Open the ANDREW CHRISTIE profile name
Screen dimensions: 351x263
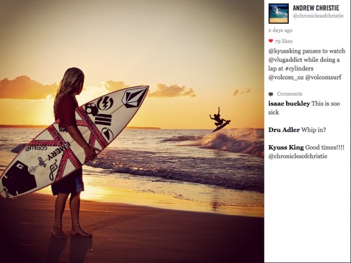tap(316, 8)
